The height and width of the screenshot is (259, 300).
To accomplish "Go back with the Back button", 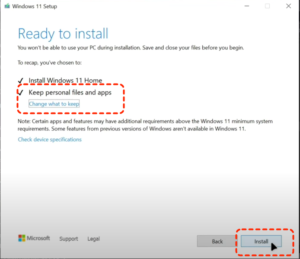I will click(x=217, y=241).
